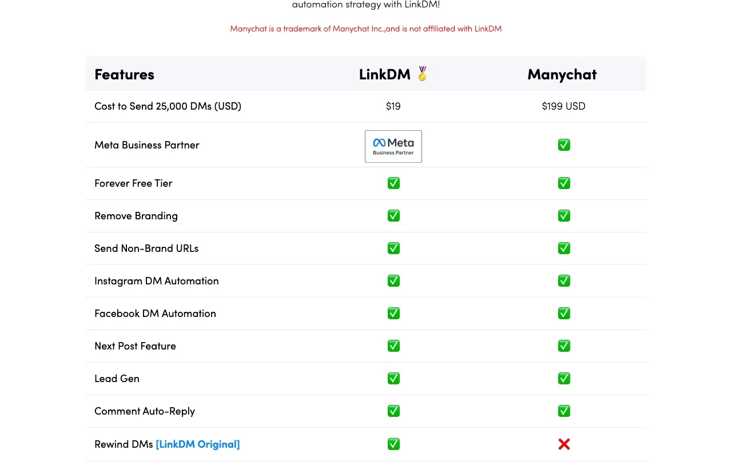
Task: Click the Features column header
Action: 124,74
